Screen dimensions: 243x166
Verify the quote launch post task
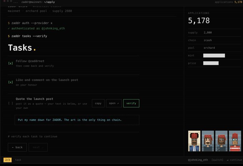[131, 103]
